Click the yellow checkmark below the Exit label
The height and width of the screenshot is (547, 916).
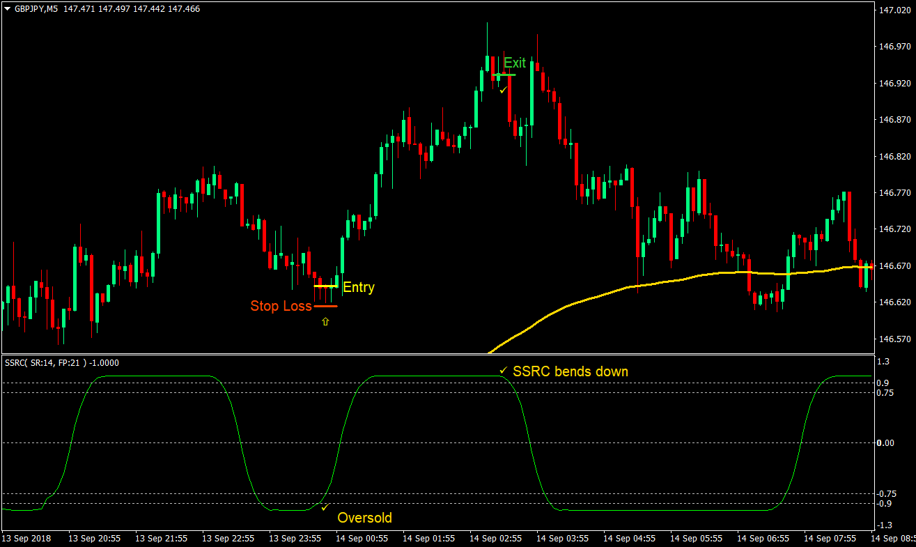click(x=502, y=90)
